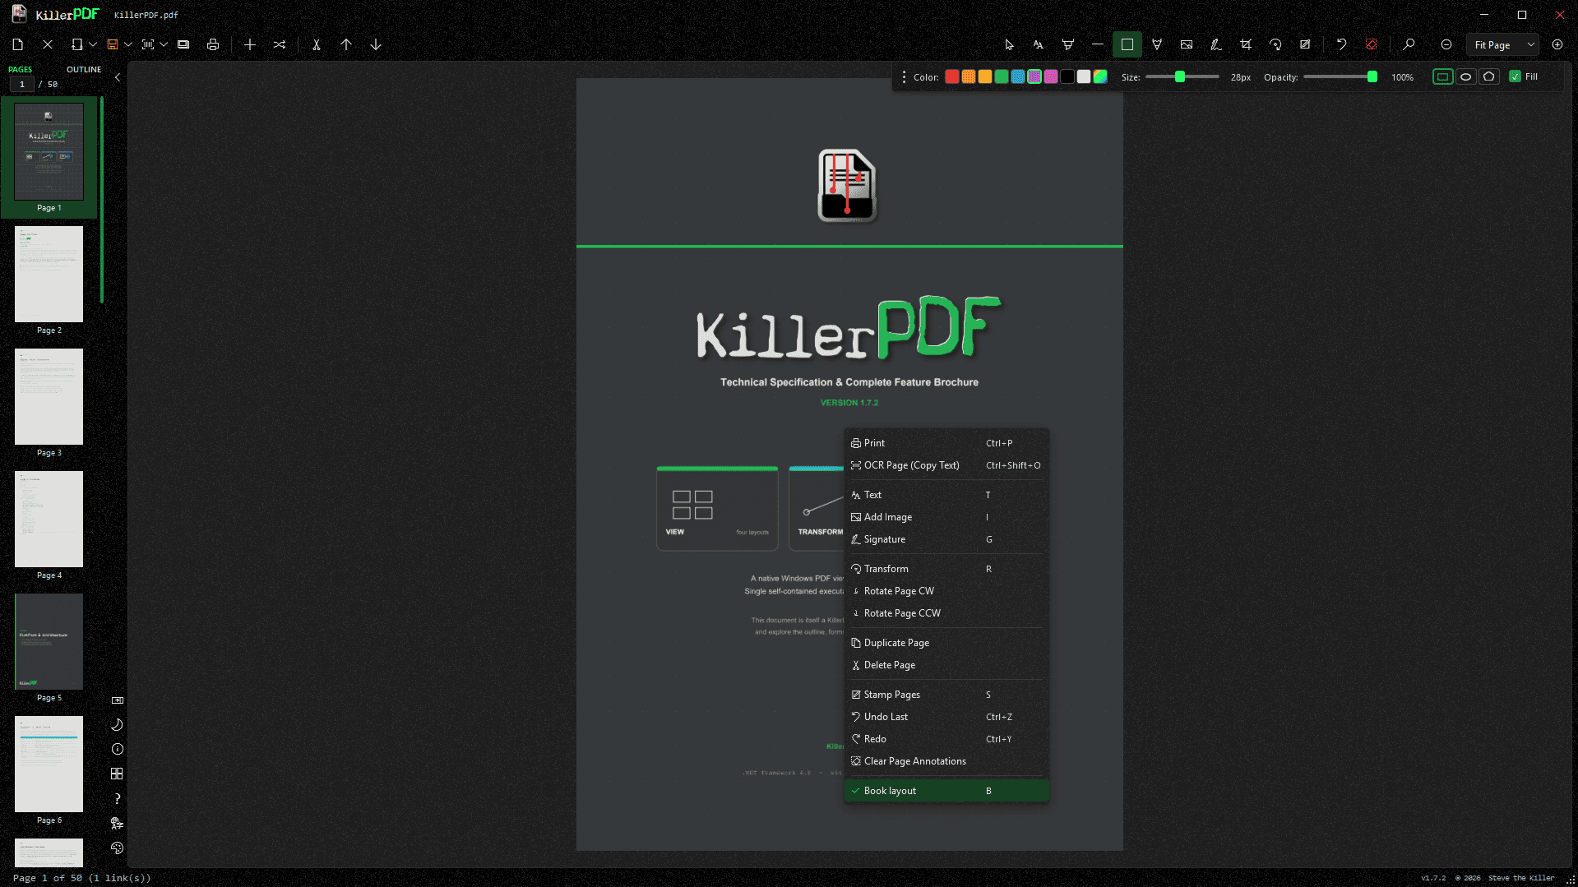Zoom out with the minus circle icon

(1446, 44)
